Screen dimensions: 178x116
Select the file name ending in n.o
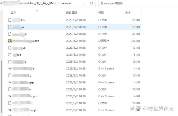click(17, 55)
